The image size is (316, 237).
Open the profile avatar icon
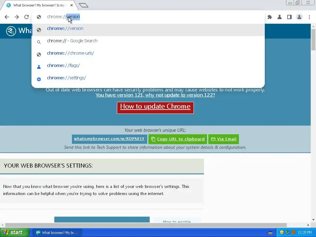tap(299, 17)
